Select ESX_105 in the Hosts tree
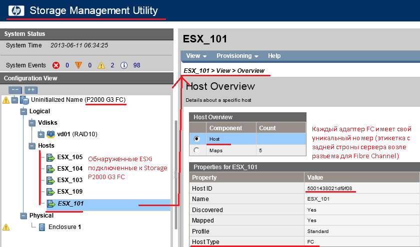 pyautogui.click(x=69, y=157)
